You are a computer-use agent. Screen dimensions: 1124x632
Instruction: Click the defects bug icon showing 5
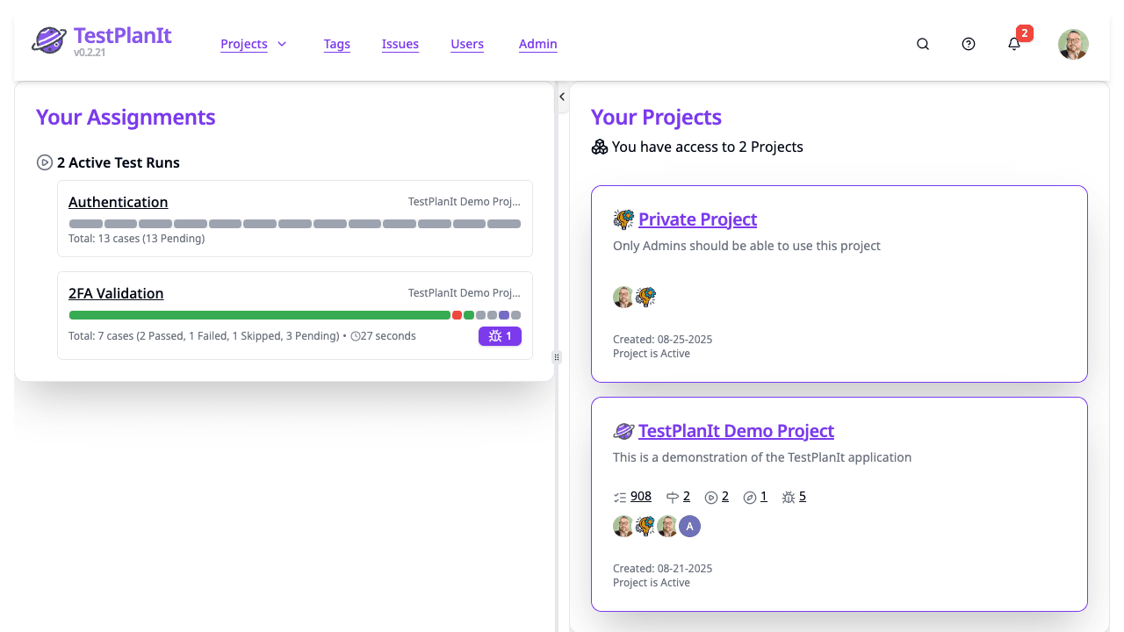tap(793, 496)
